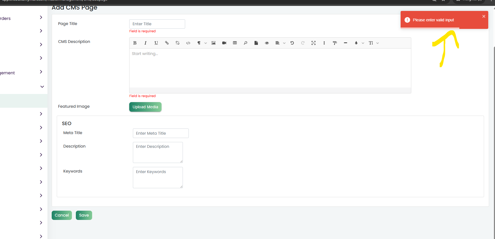The height and width of the screenshot is (239, 495).
Task: Open find and replace magnifier tool
Action: 246,43
